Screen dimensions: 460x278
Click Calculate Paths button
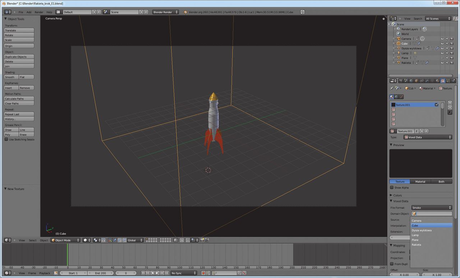coord(19,99)
